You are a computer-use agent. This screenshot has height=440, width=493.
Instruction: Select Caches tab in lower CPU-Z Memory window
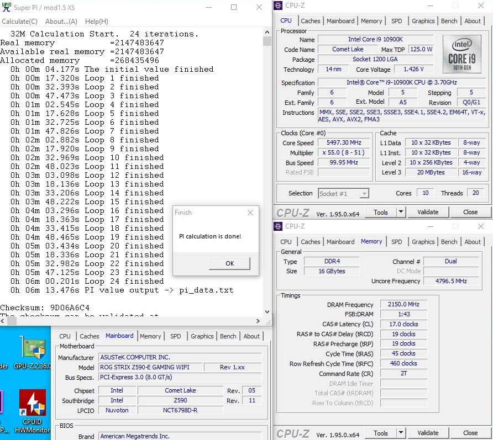point(310,242)
